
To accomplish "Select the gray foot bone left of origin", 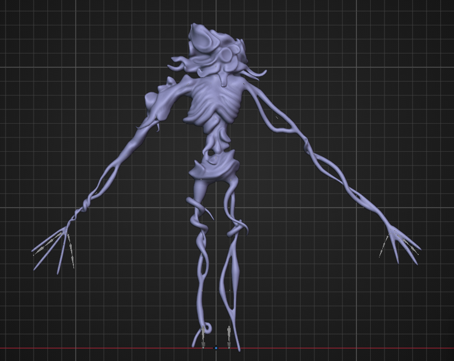I will click(203, 336).
